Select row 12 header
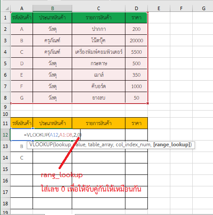This screenshot has height=215, width=213. coord(5,135)
